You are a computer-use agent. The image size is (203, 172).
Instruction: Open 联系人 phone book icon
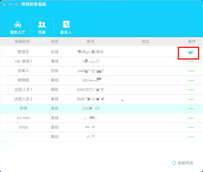66,24
